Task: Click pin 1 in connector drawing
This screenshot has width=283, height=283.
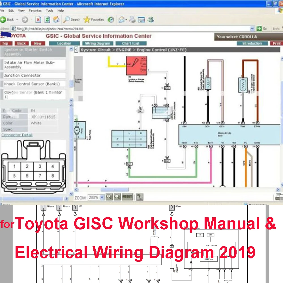Action: tap(14, 166)
